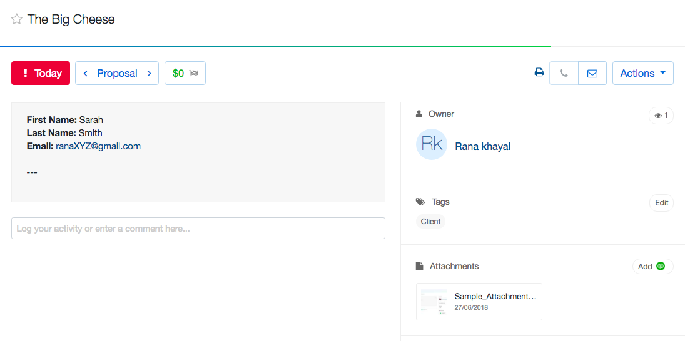Open the Proposal stage selector
685x341 pixels.
point(117,73)
